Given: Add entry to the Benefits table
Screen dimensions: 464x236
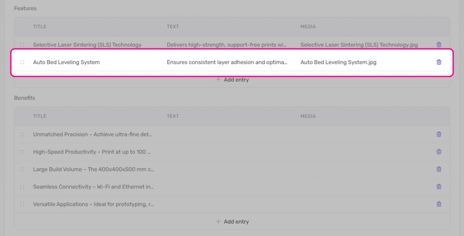Looking at the screenshot, I should tap(232, 222).
